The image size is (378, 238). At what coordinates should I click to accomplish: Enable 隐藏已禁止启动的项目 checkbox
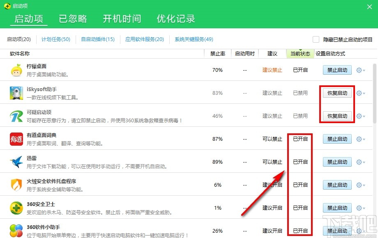point(316,39)
